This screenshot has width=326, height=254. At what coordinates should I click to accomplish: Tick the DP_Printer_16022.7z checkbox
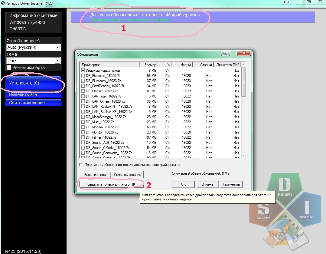[x=83, y=137]
